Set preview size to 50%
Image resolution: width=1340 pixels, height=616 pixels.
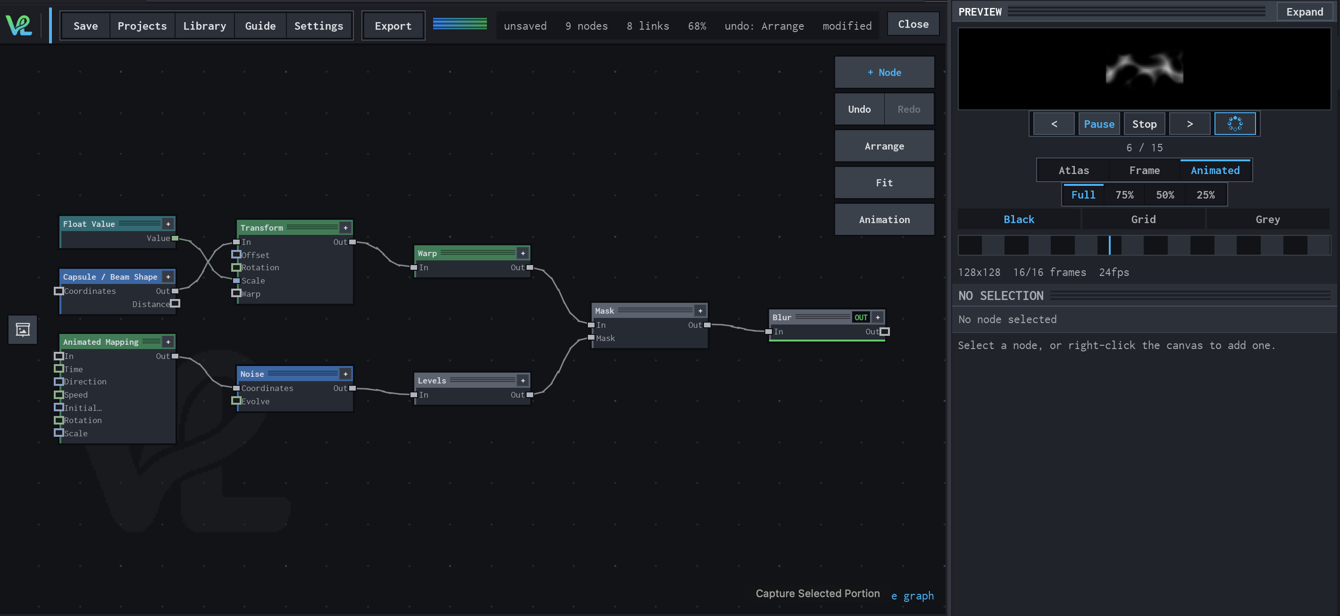tap(1164, 194)
